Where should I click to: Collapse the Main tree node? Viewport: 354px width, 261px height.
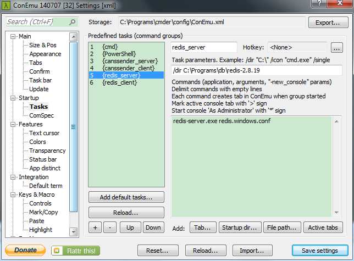[x=13, y=36]
